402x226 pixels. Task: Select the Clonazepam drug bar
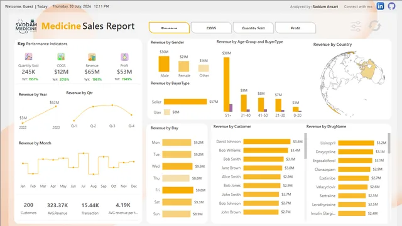(354, 169)
